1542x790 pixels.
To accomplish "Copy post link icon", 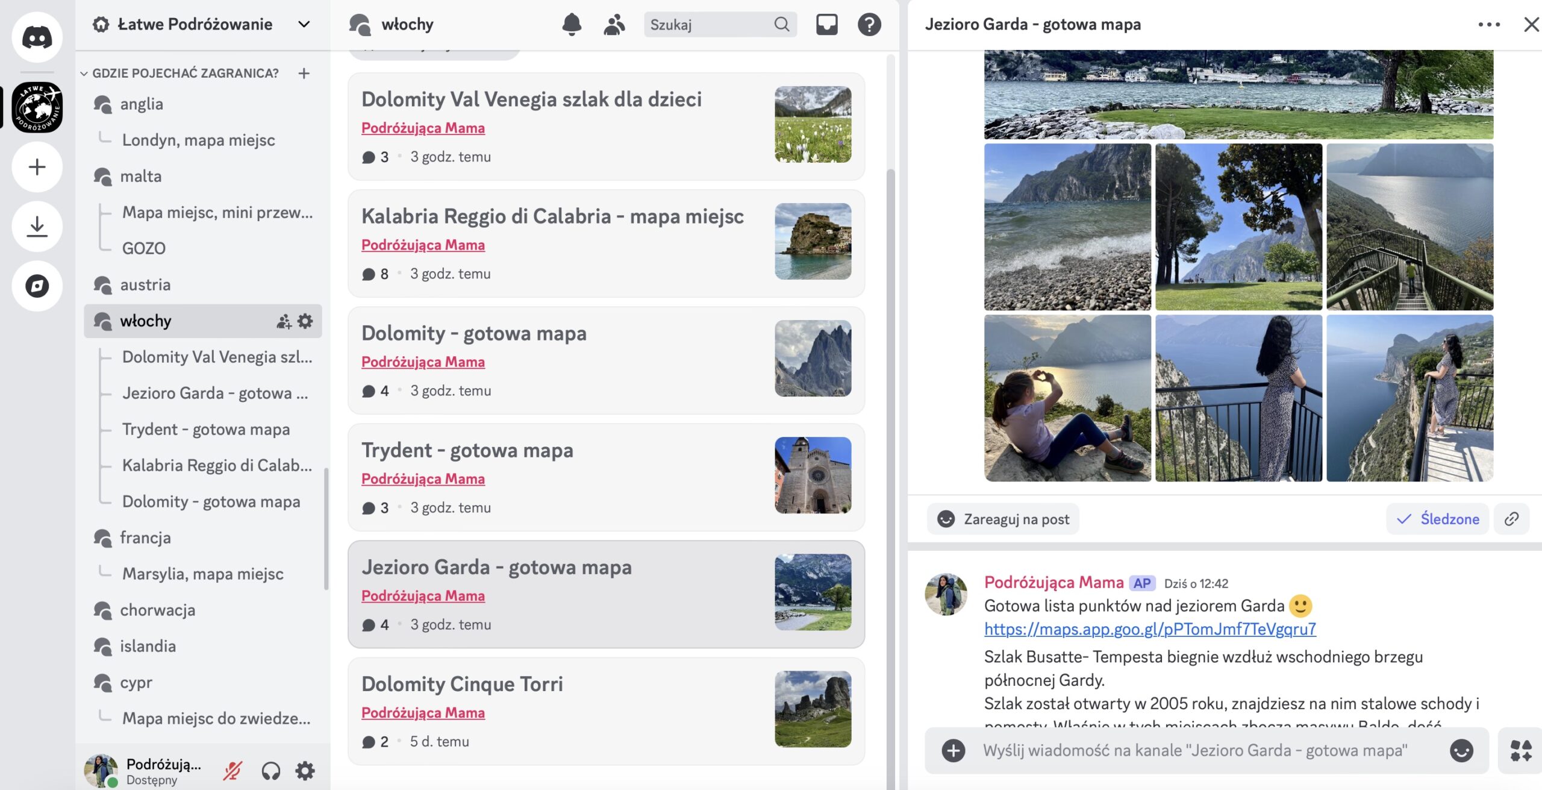I will tap(1511, 519).
